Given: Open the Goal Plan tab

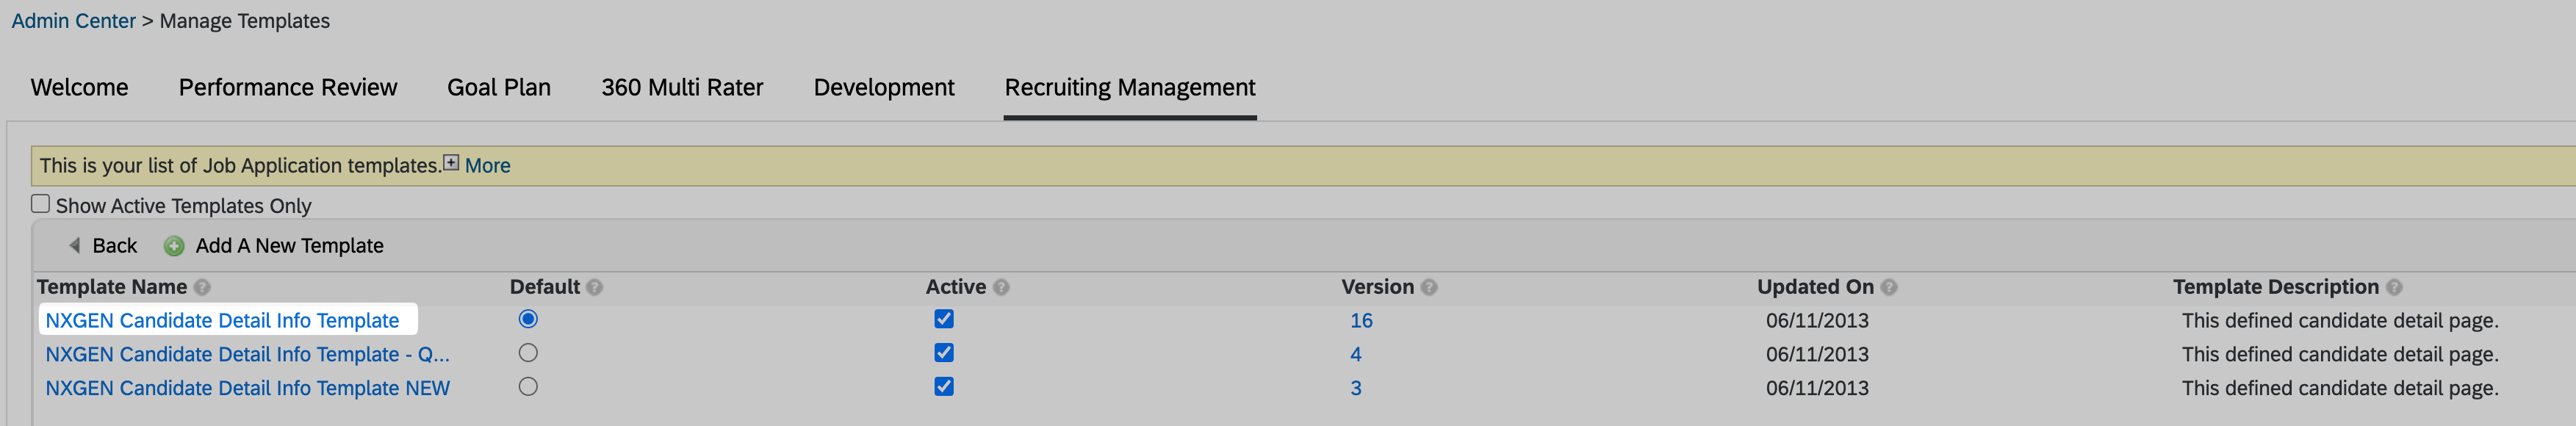Looking at the screenshot, I should pyautogui.click(x=499, y=88).
